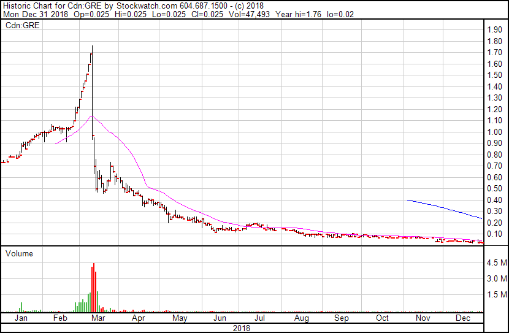The height and width of the screenshot is (333, 509).
Task: Click the 1.20 price axis label
Action: click(495, 109)
